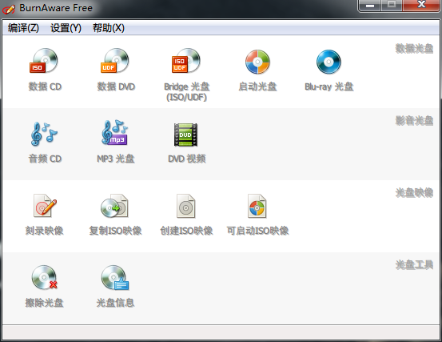The height and width of the screenshot is (342, 442).
Task: Open the 编译(Z) menu
Action: click(23, 28)
